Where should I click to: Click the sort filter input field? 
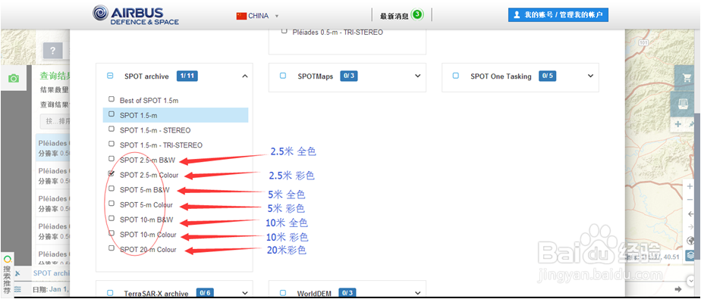pyautogui.click(x=55, y=121)
